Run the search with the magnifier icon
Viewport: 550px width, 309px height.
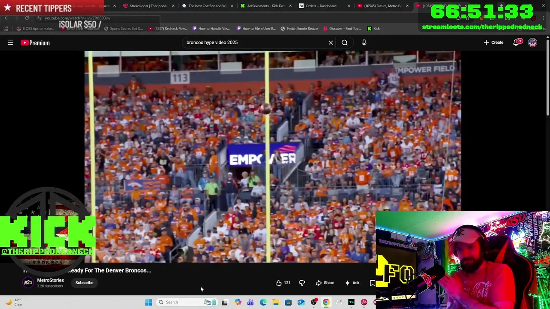[x=345, y=42]
